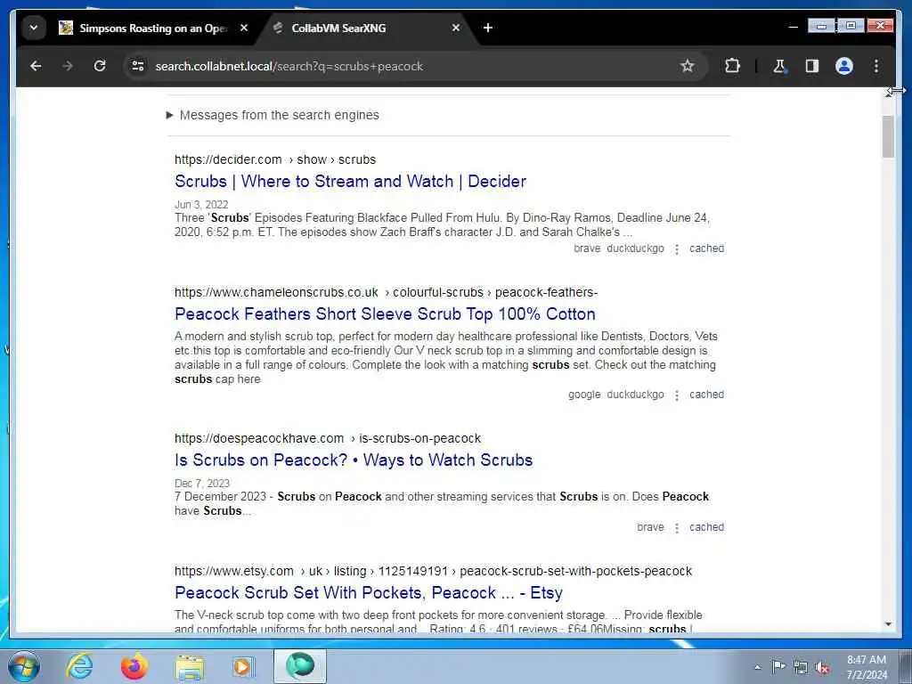Reload the current search page
Viewport: 912px width, 684px height.
click(x=100, y=66)
